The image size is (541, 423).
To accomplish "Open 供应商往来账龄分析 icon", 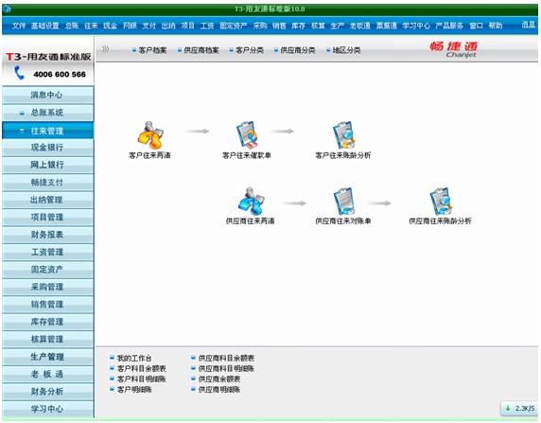I will (x=441, y=202).
